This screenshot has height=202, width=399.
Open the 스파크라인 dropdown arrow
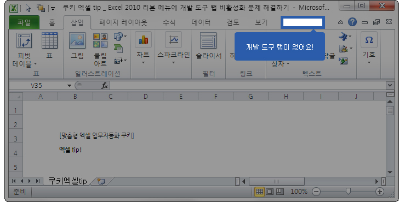(174, 63)
